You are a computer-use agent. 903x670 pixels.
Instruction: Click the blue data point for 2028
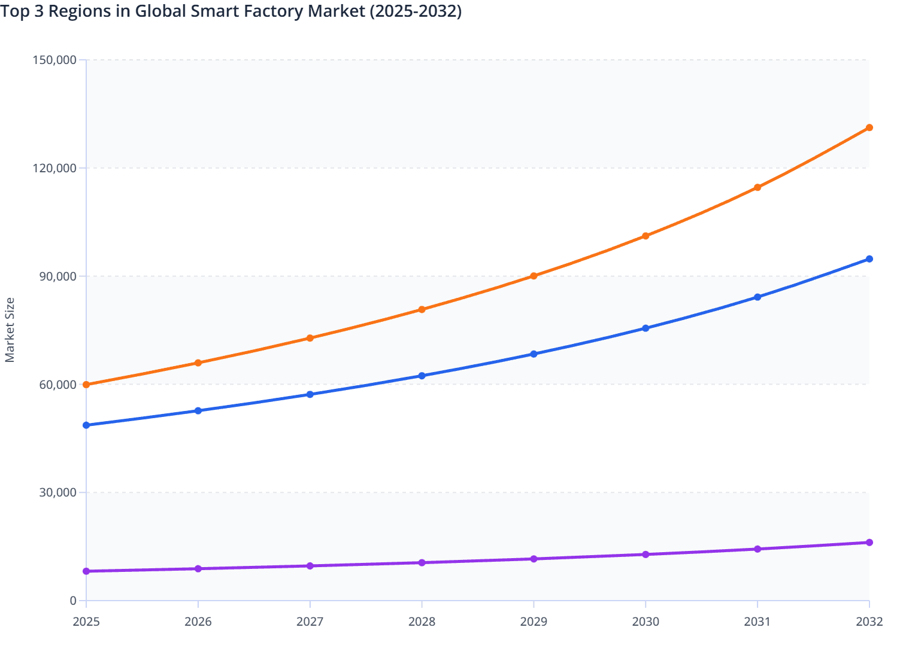click(422, 376)
